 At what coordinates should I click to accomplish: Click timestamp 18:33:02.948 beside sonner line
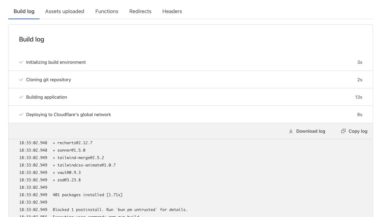(x=33, y=150)
